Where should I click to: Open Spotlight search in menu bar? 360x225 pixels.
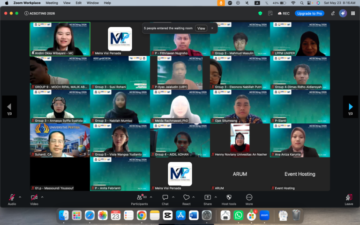tap(302, 3)
